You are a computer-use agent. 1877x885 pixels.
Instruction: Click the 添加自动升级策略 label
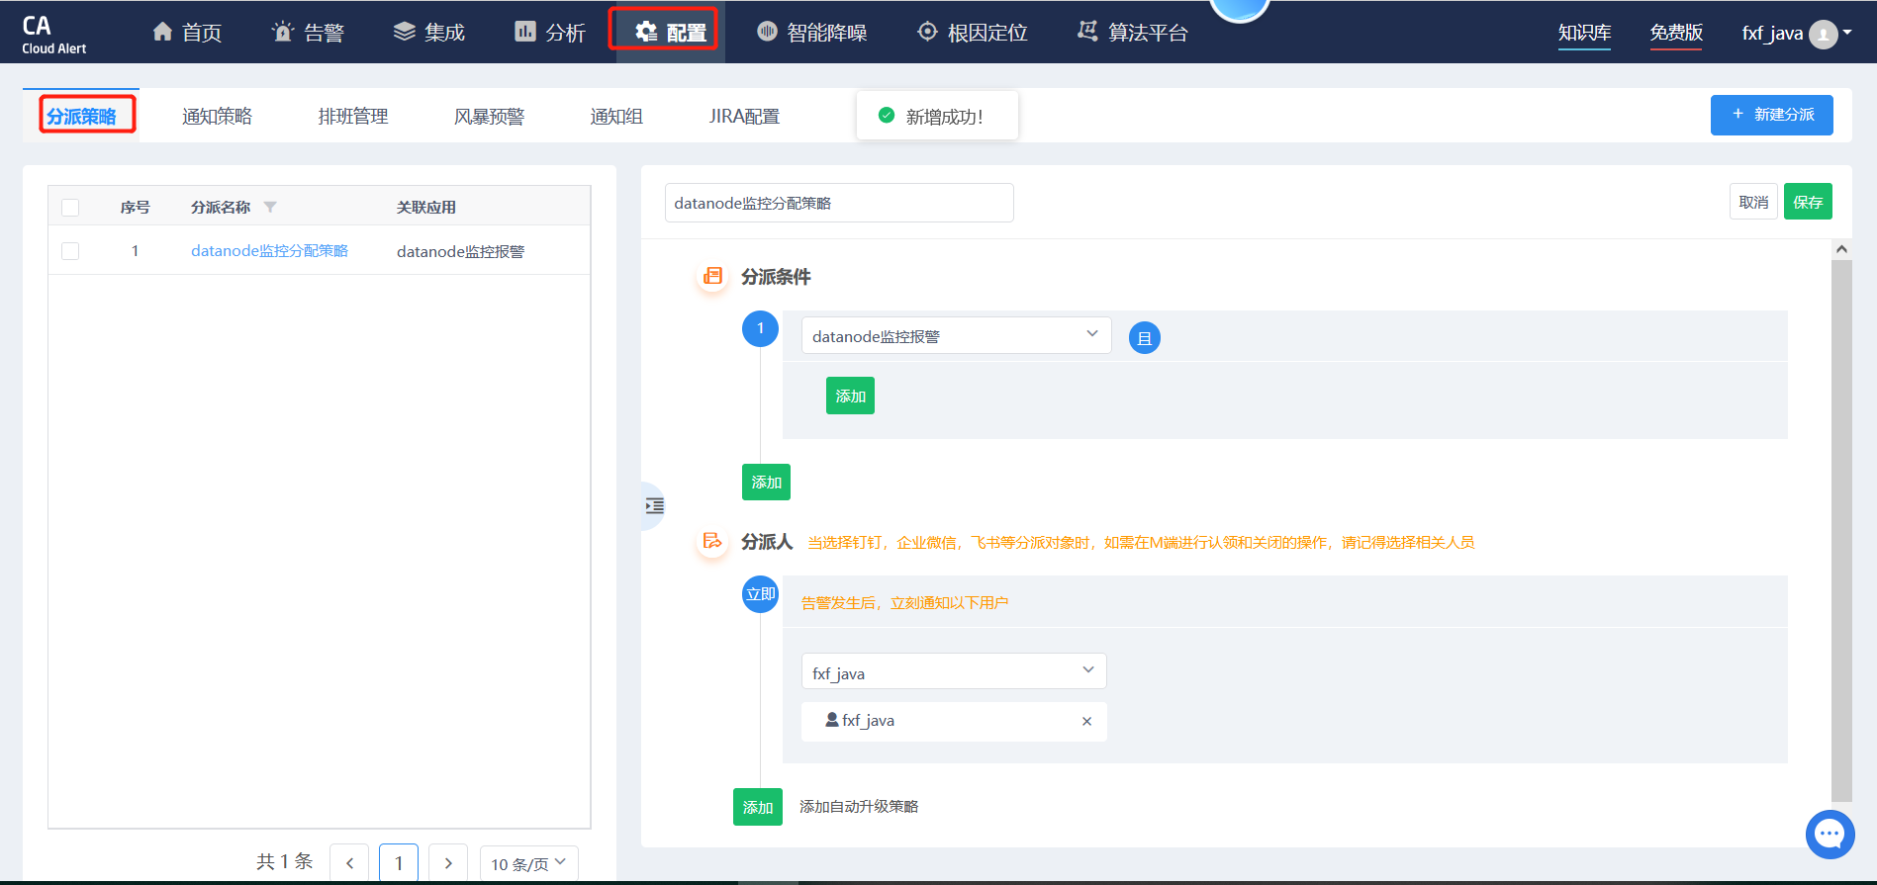pyautogui.click(x=859, y=807)
